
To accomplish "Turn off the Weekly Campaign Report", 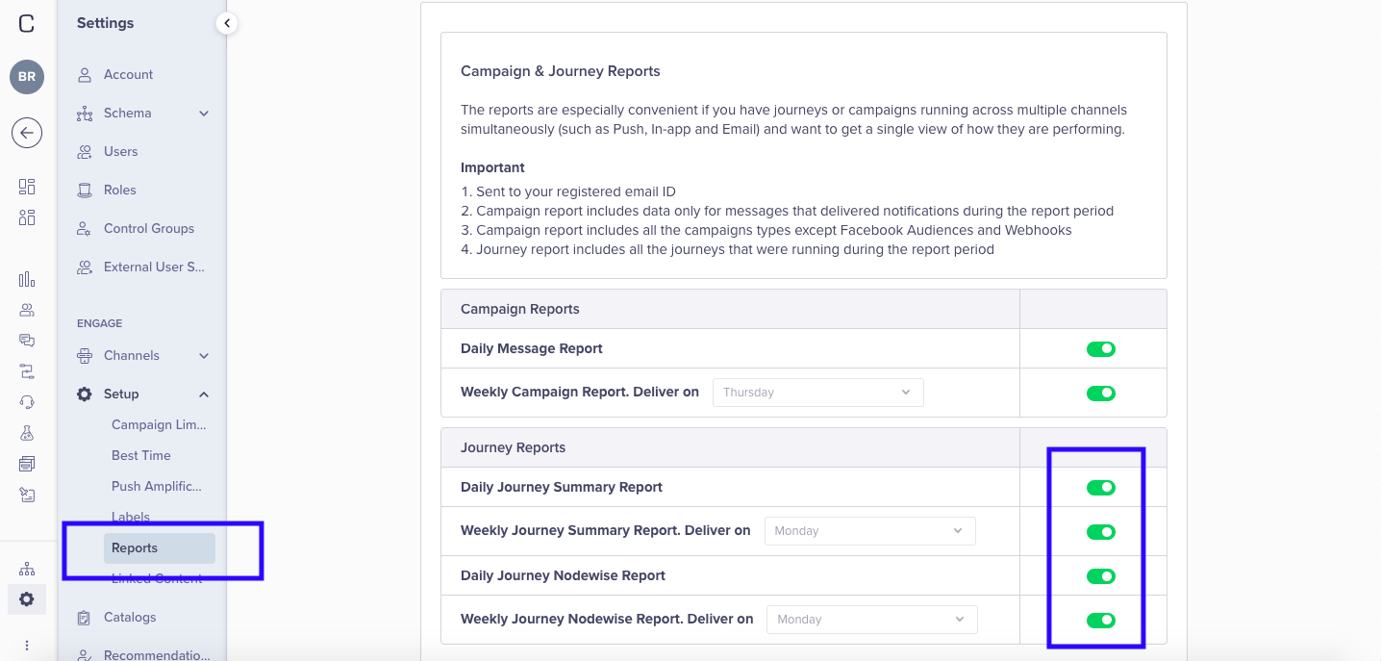I will pos(1100,393).
